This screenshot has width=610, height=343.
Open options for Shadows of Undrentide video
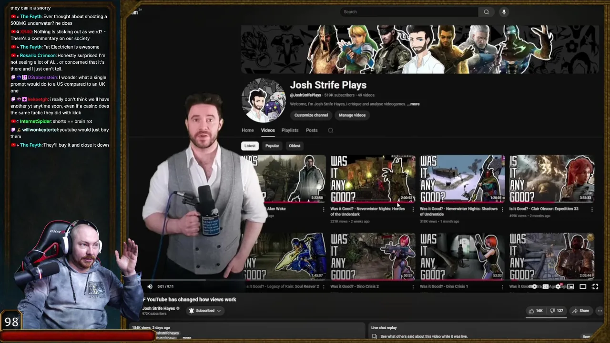coord(502,209)
